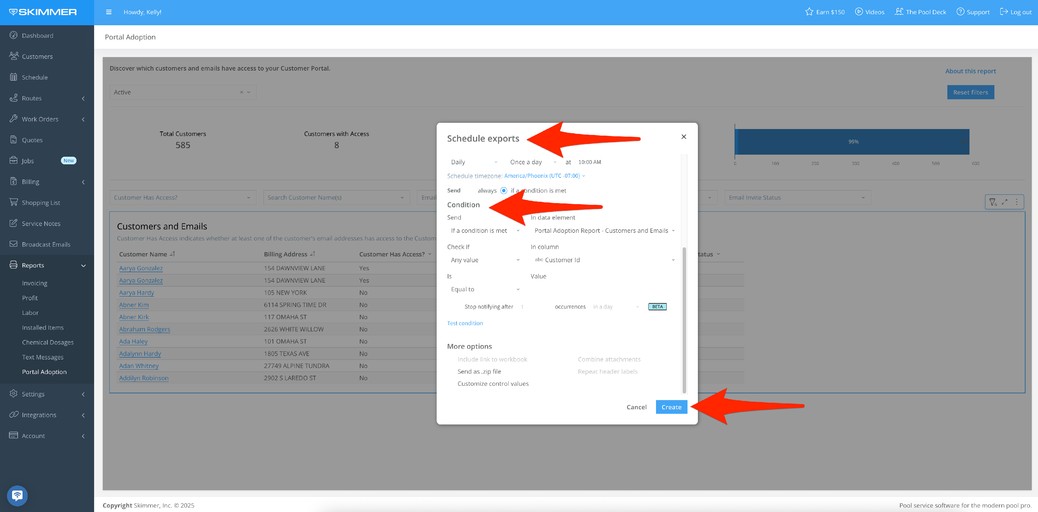The width and height of the screenshot is (1038, 512).
Task: Click the hamburger menu icon
Action: [108, 12]
